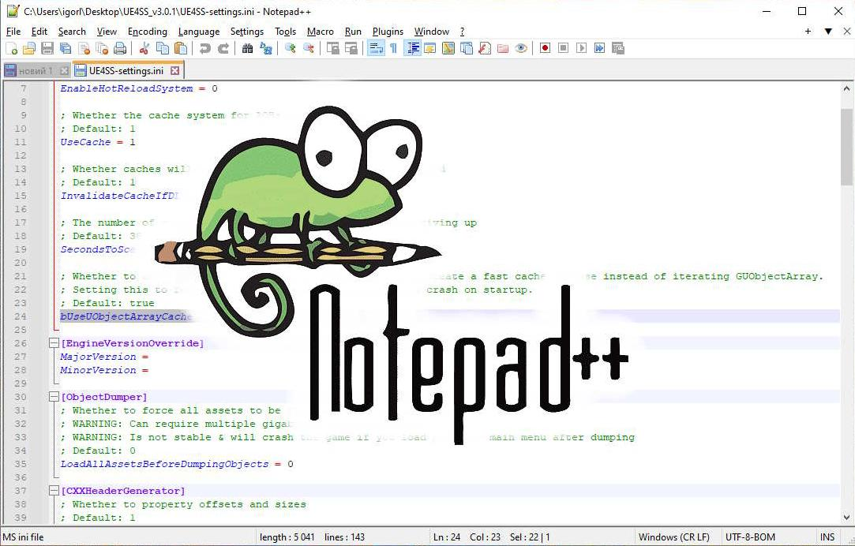Open the Document List panel icon
The image size is (855, 546).
pos(467,48)
